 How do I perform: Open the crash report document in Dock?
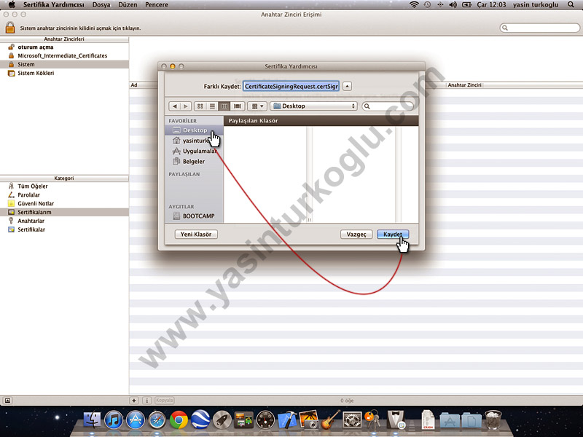tap(428, 420)
